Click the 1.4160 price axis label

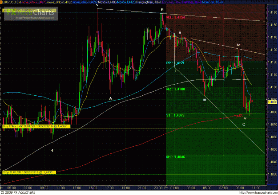pos(272,12)
